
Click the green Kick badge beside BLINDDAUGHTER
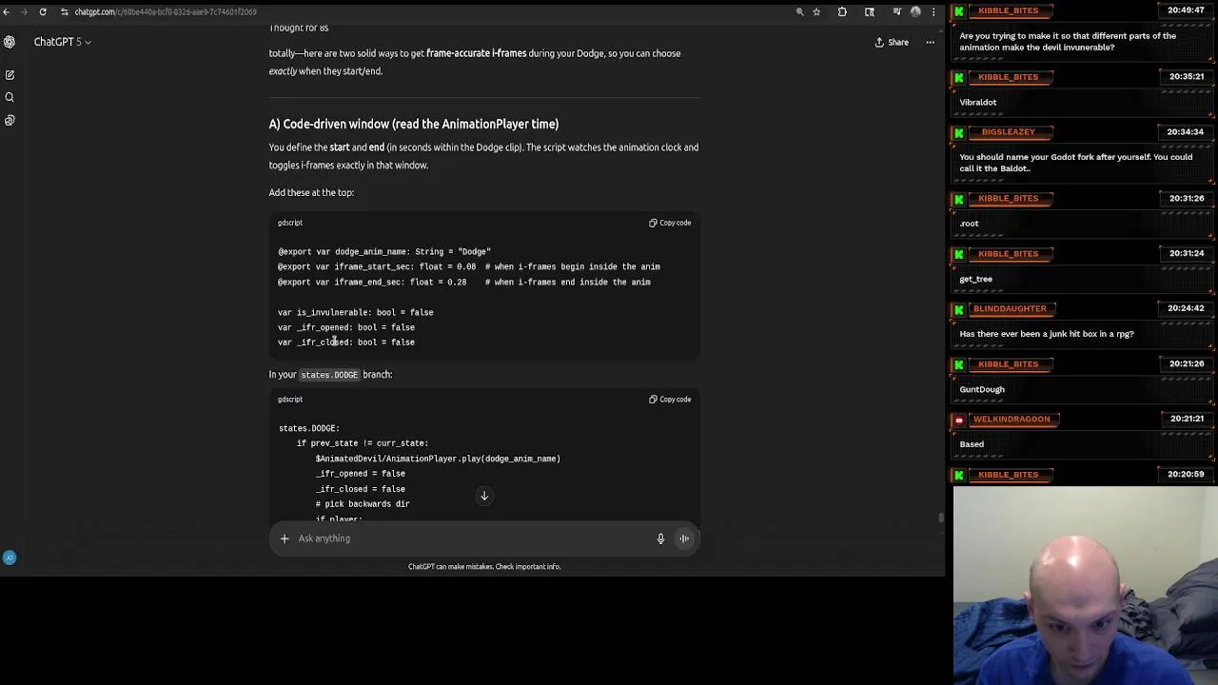pyautogui.click(x=959, y=309)
